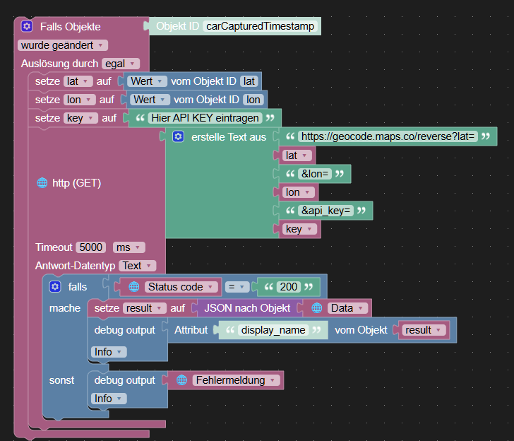
Task: Edit the '&api_key=' text field
Action: point(326,211)
